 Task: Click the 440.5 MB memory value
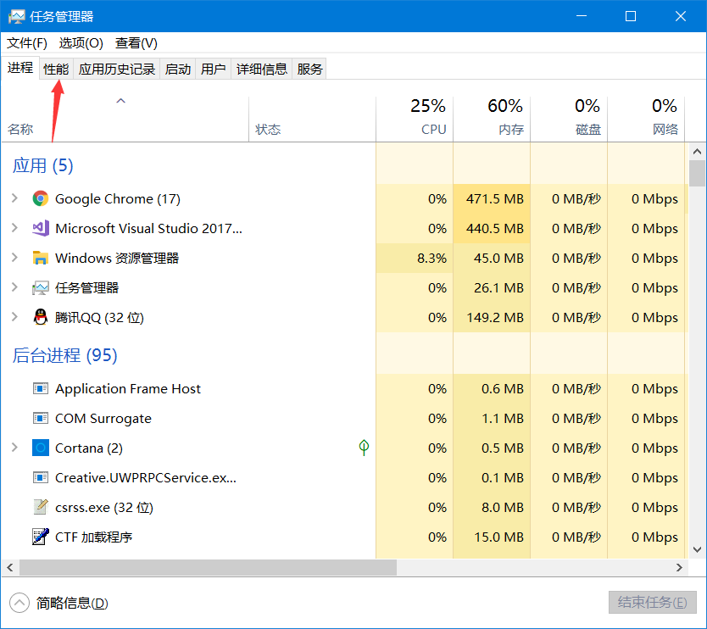tap(495, 229)
